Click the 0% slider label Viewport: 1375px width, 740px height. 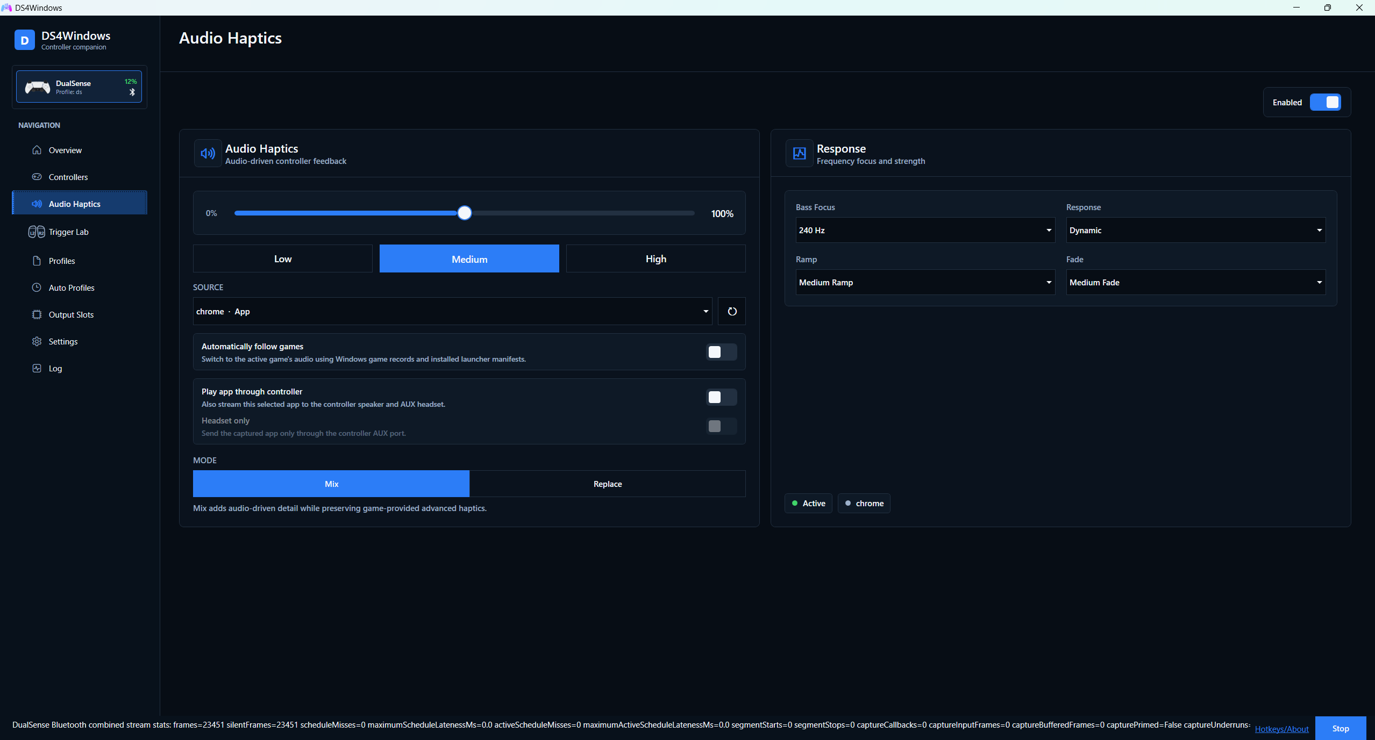[x=211, y=213]
